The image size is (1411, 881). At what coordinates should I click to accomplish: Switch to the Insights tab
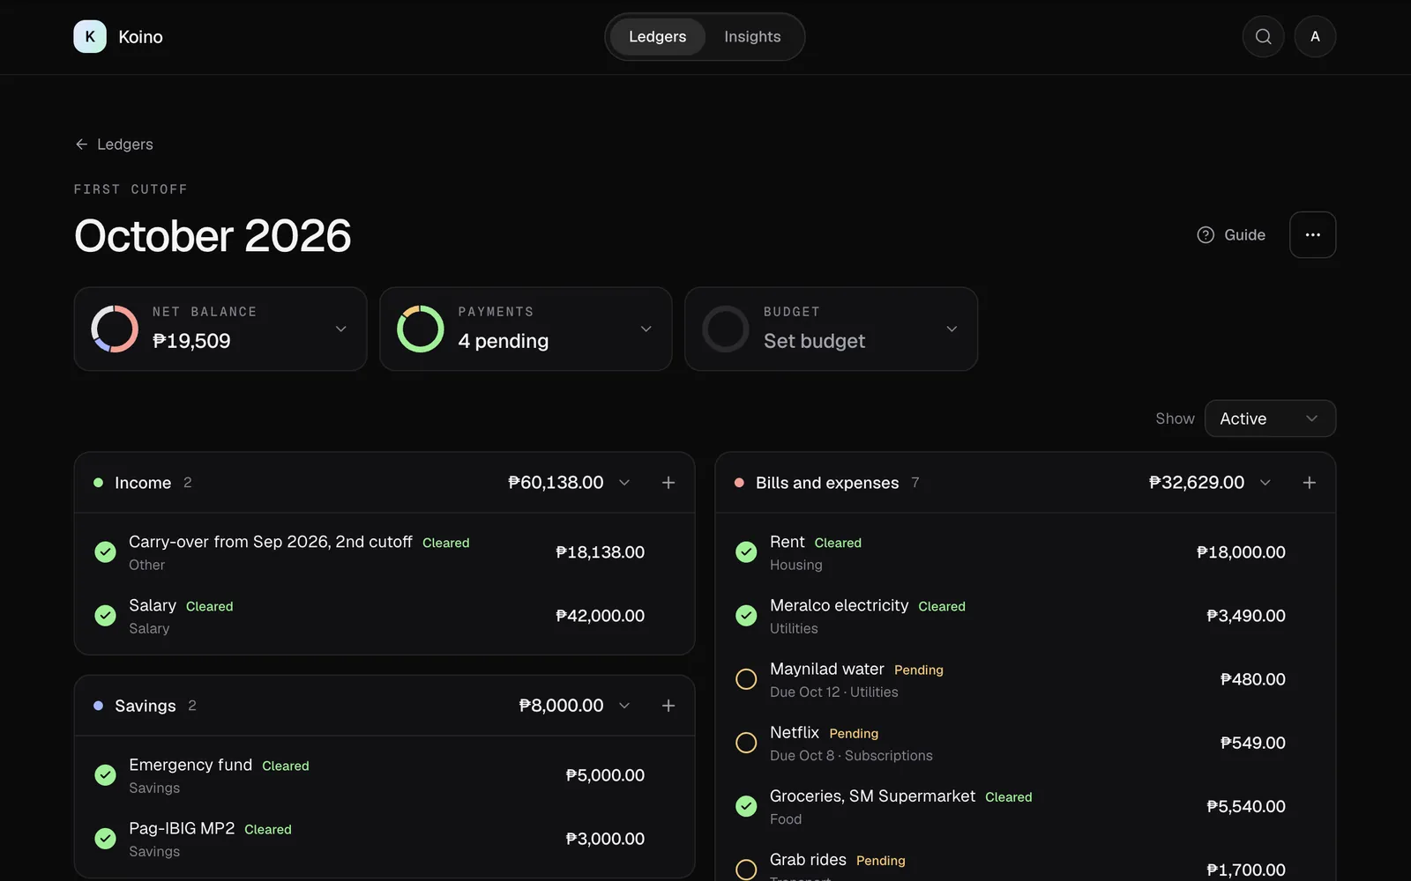752,36
